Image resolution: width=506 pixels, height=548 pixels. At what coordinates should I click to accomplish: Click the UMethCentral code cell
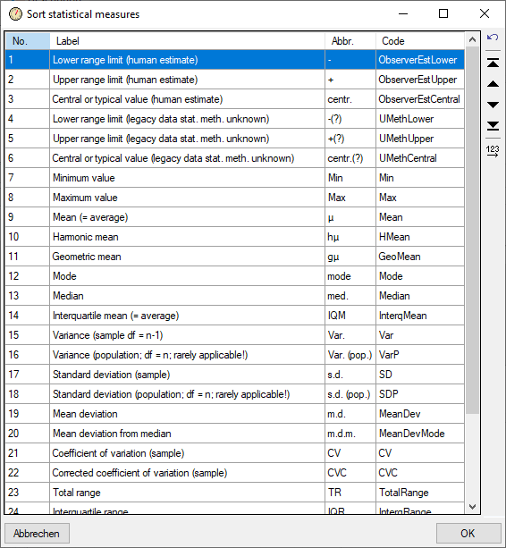pyautogui.click(x=420, y=158)
